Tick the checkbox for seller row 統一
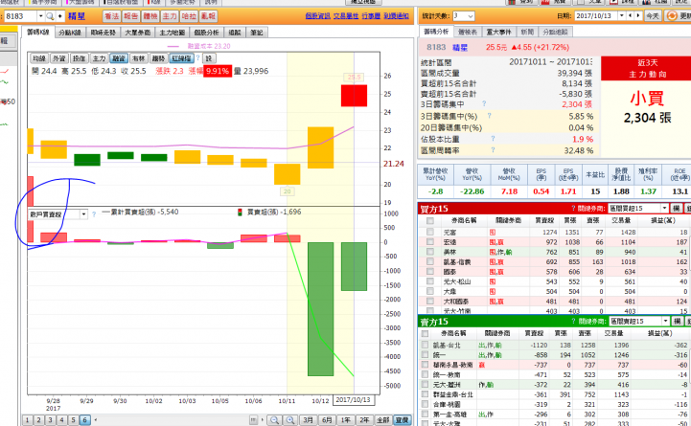 pos(425,355)
